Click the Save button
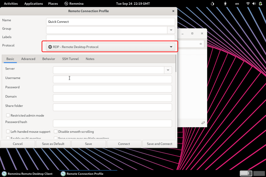The width and height of the screenshot is (266, 177). click(89, 144)
